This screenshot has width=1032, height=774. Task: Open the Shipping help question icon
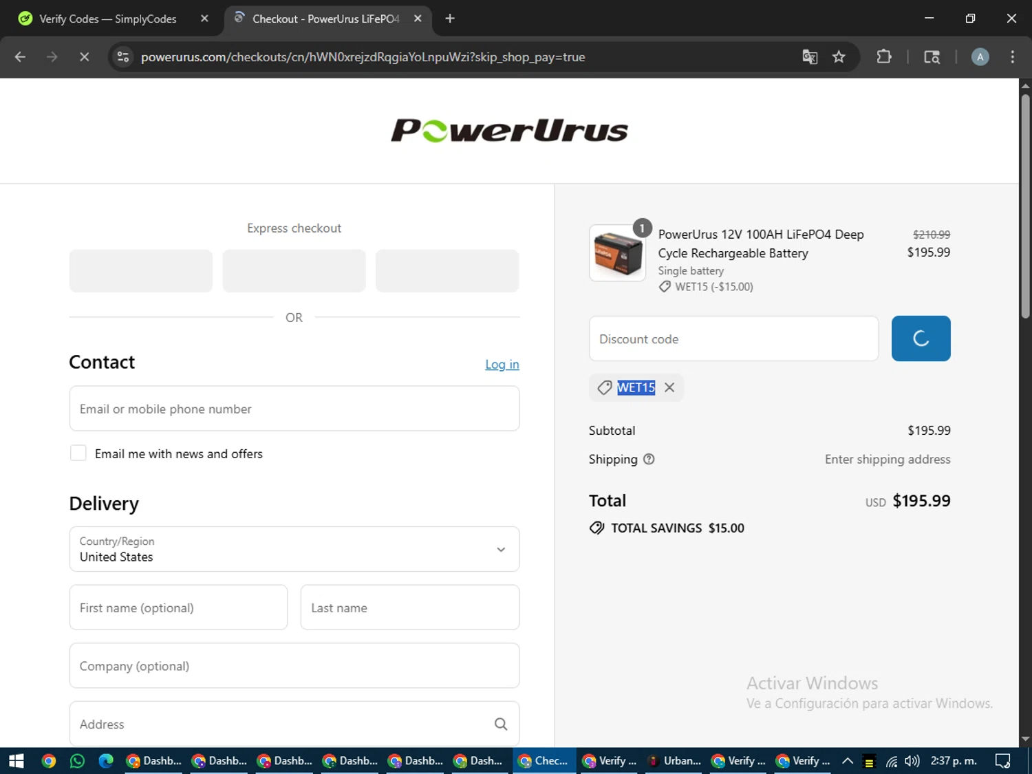click(649, 459)
